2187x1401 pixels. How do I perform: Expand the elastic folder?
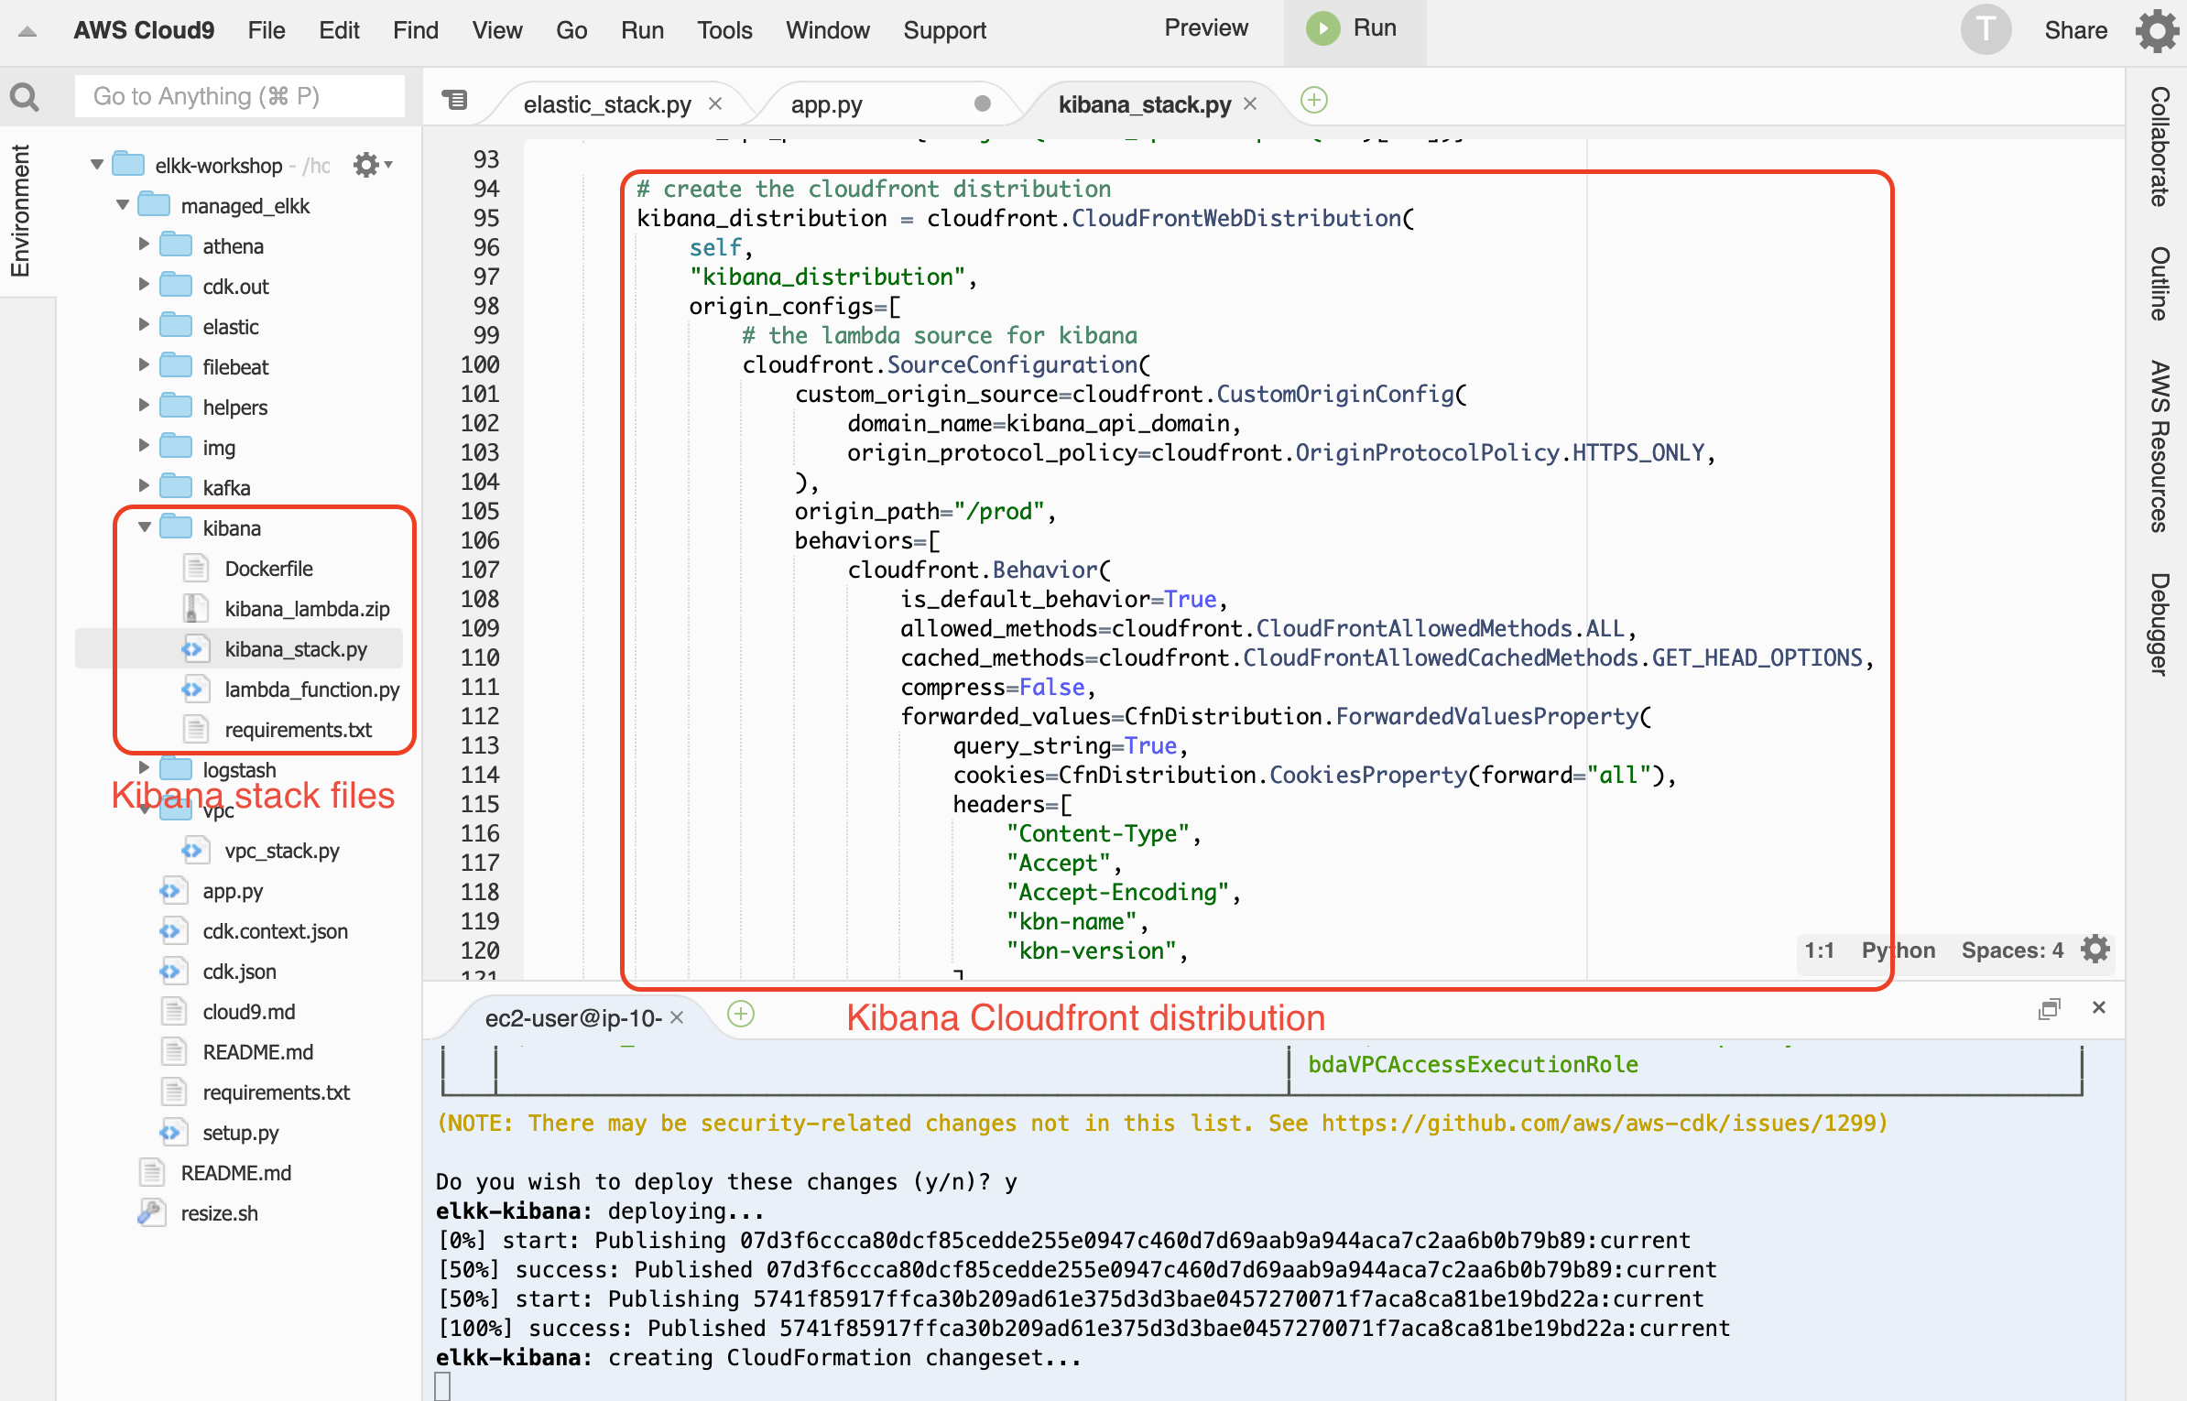click(144, 326)
